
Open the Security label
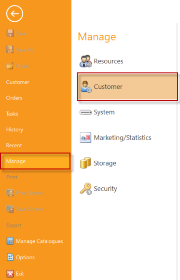click(x=106, y=189)
